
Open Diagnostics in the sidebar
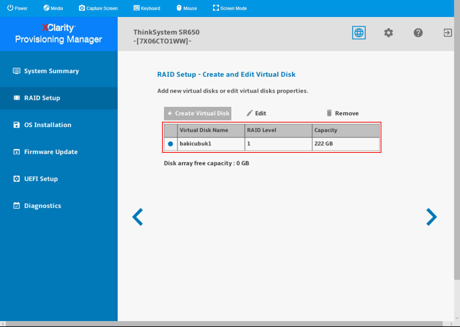(x=59, y=206)
